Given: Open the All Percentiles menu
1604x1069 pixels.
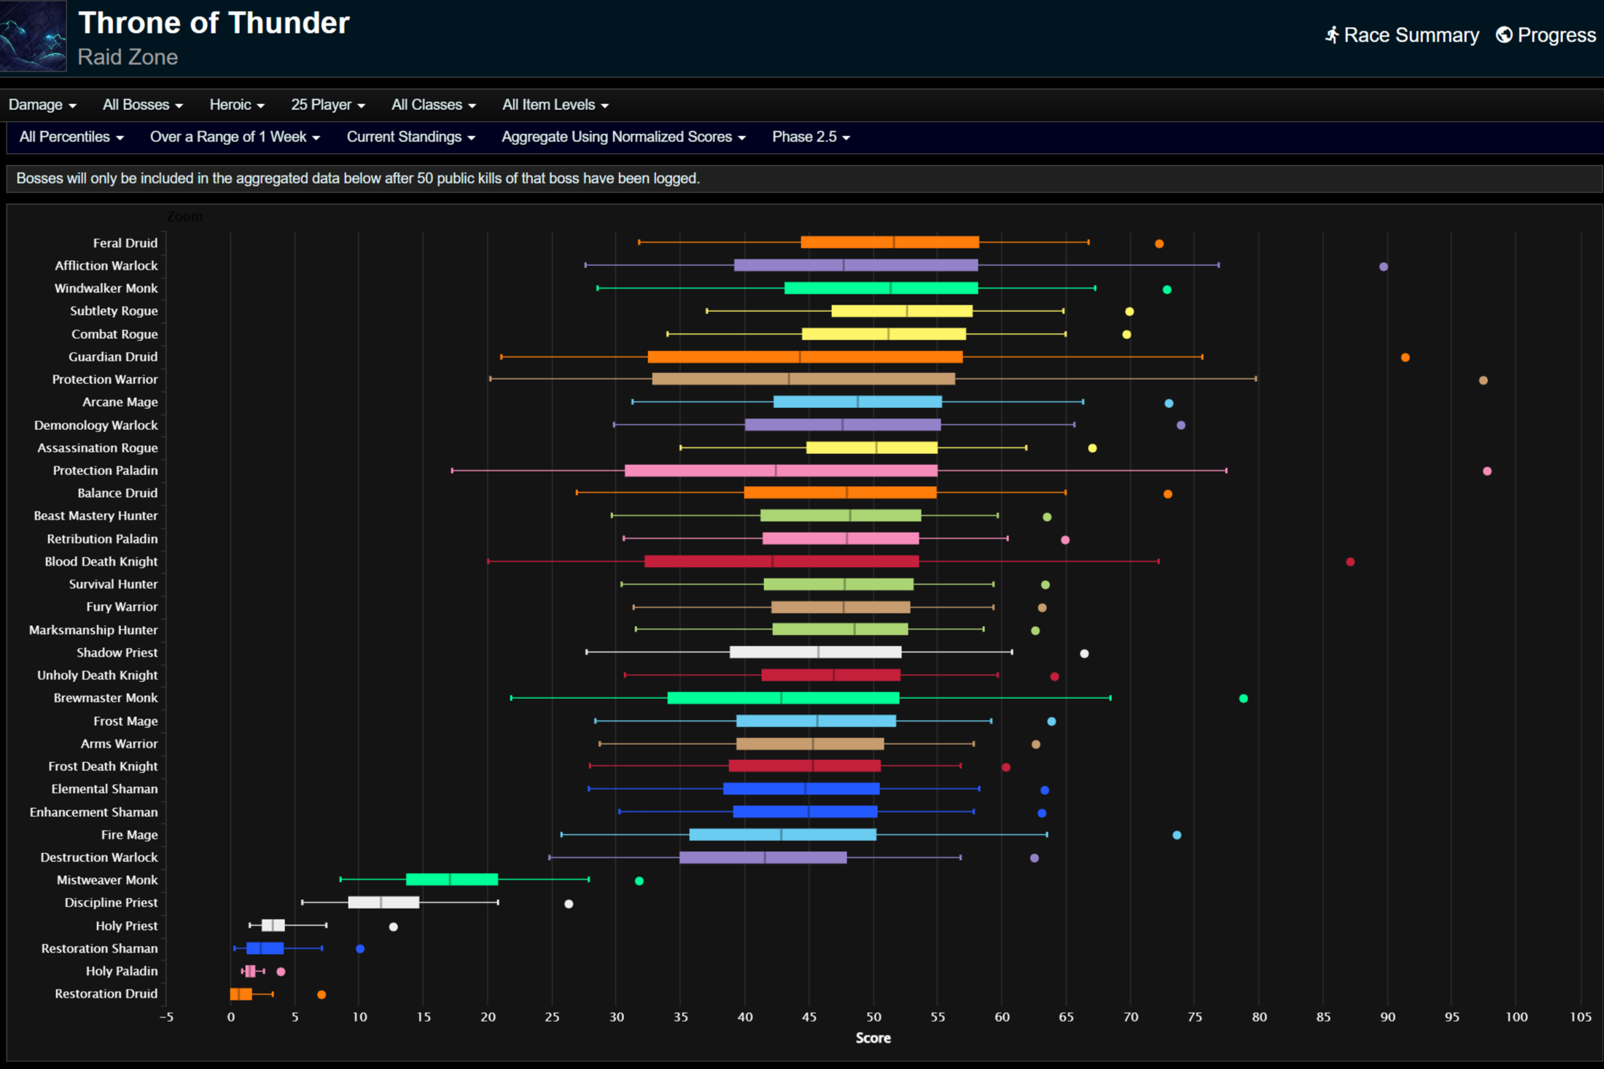Looking at the screenshot, I should coord(71,137).
